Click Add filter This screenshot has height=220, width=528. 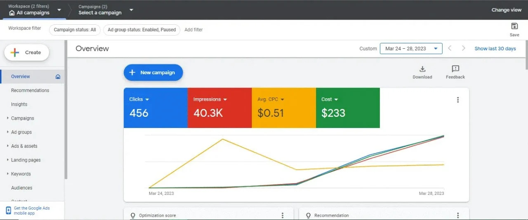coord(193,30)
